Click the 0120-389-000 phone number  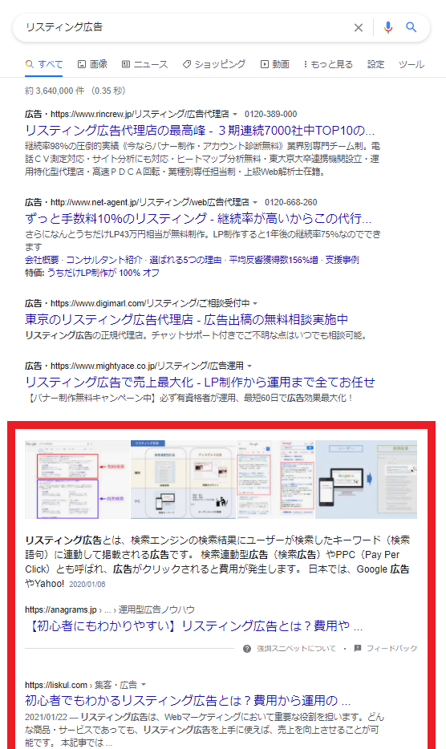tap(270, 114)
